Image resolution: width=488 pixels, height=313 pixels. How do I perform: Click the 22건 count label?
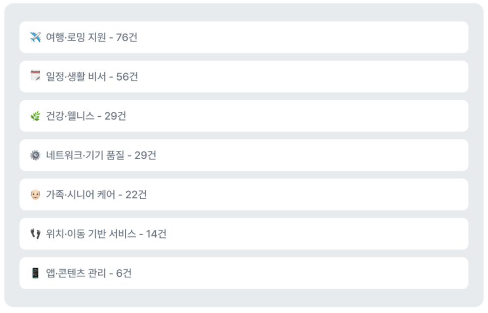click(136, 195)
